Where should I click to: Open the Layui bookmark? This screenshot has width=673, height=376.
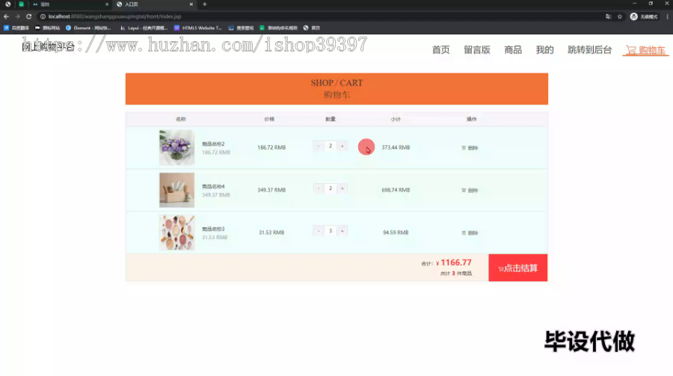pyautogui.click(x=144, y=28)
